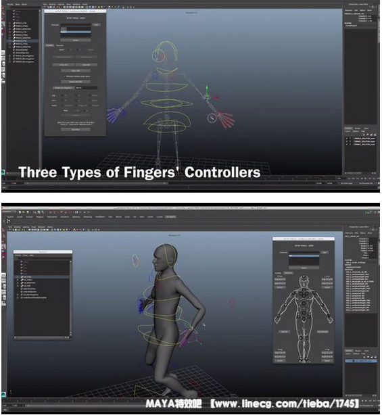The width and height of the screenshot is (382, 415).
Task: Open Display menu in lower floating Outliner
Action: pos(18,255)
